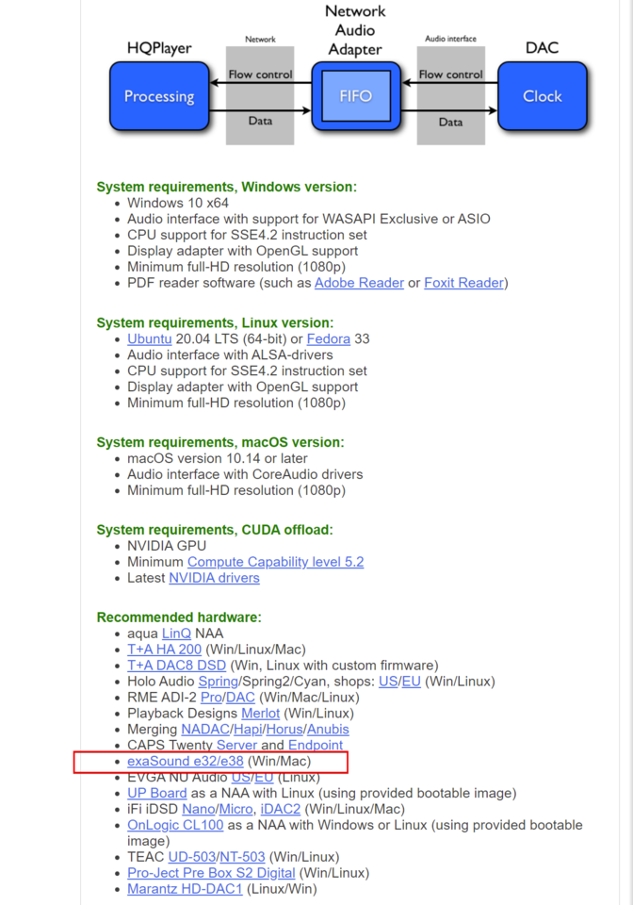This screenshot has height=905, width=633.
Task: Open the T+A DAC8 DSD link
Action: pyautogui.click(x=176, y=666)
